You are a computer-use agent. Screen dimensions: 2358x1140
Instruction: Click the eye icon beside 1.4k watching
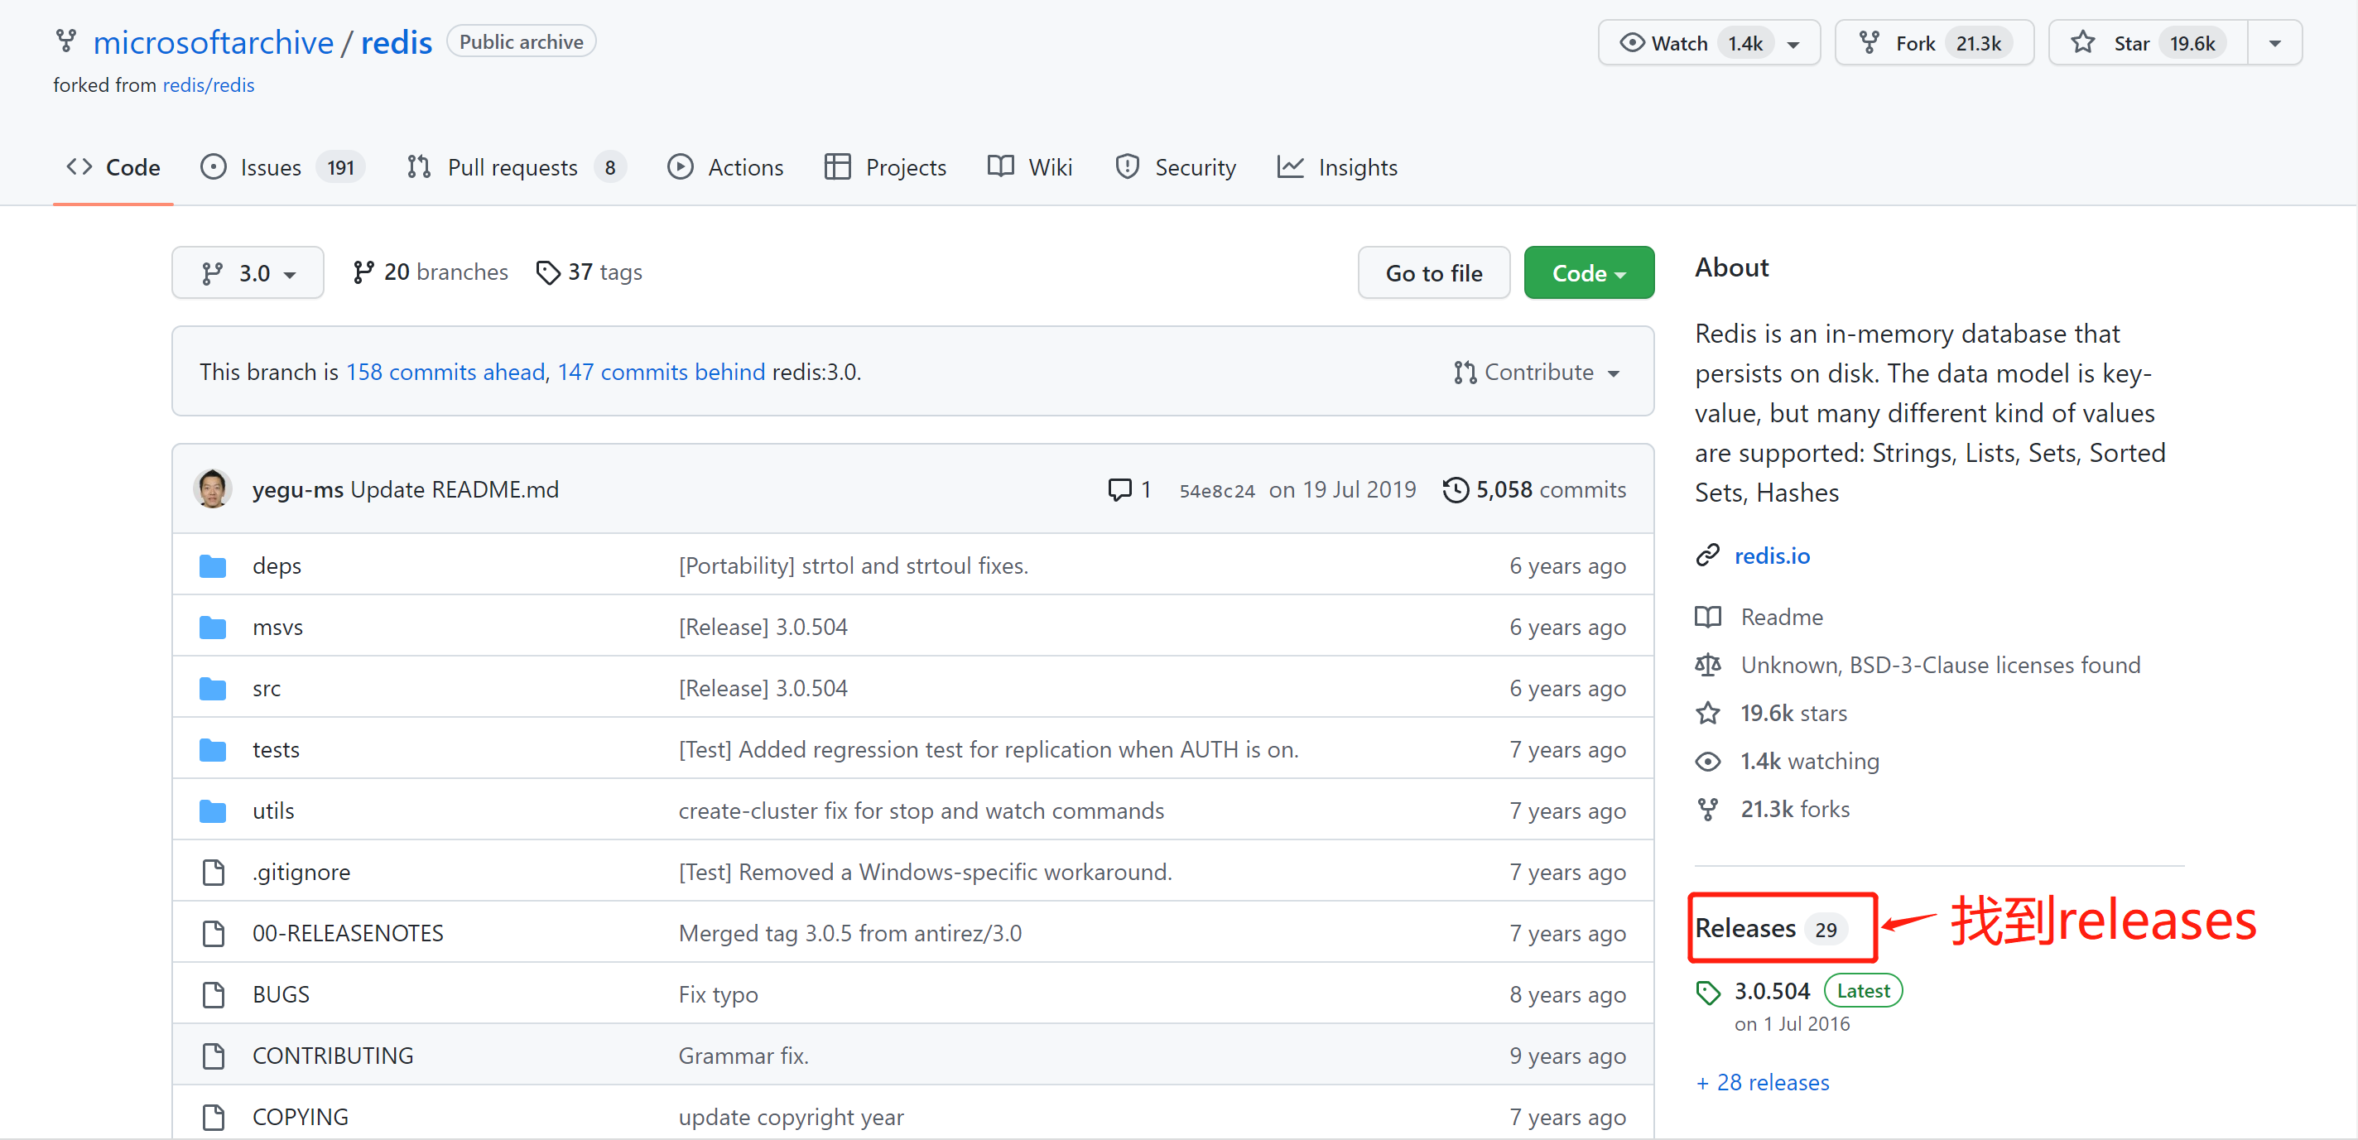[x=1707, y=761]
